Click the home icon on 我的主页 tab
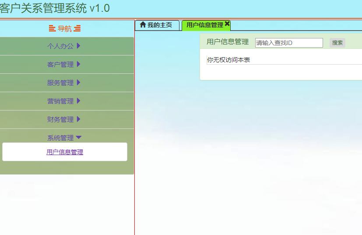Screen dimensions: 362x235 143,24
